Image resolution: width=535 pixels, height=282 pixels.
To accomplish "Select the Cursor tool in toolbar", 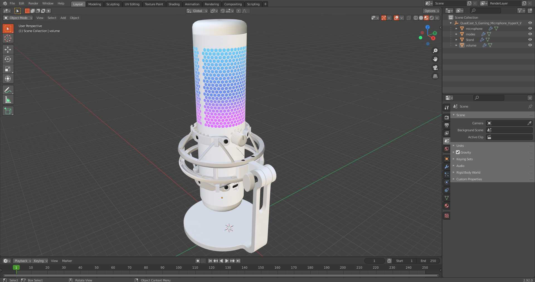I will coord(8,38).
